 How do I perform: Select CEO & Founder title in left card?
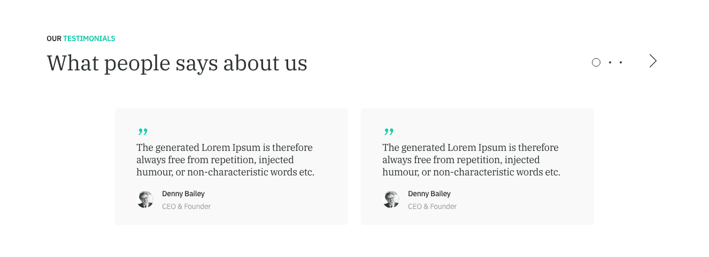pos(187,206)
